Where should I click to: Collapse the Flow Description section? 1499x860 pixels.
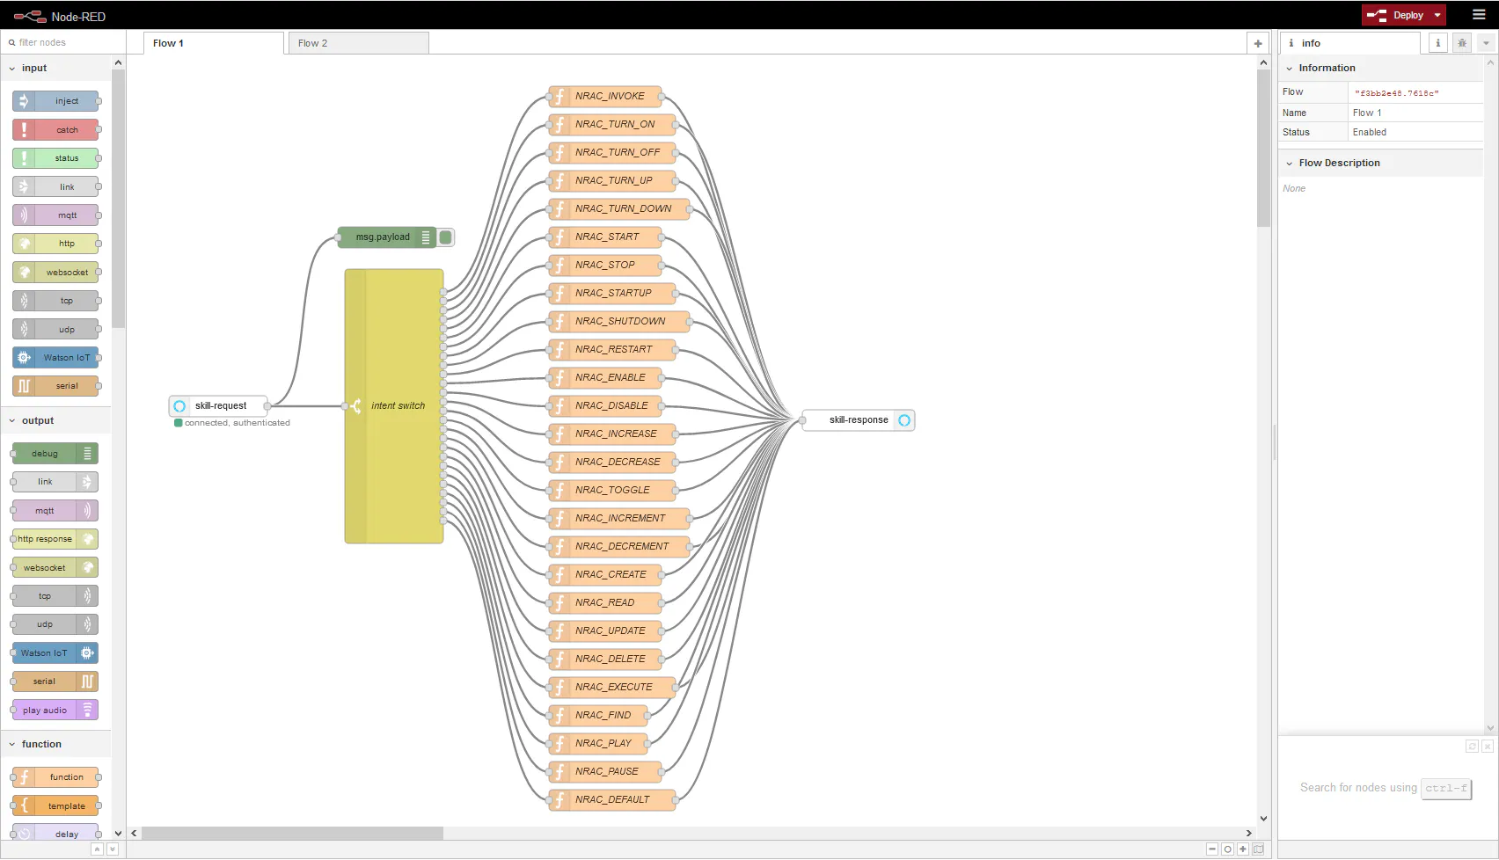click(1381, 163)
